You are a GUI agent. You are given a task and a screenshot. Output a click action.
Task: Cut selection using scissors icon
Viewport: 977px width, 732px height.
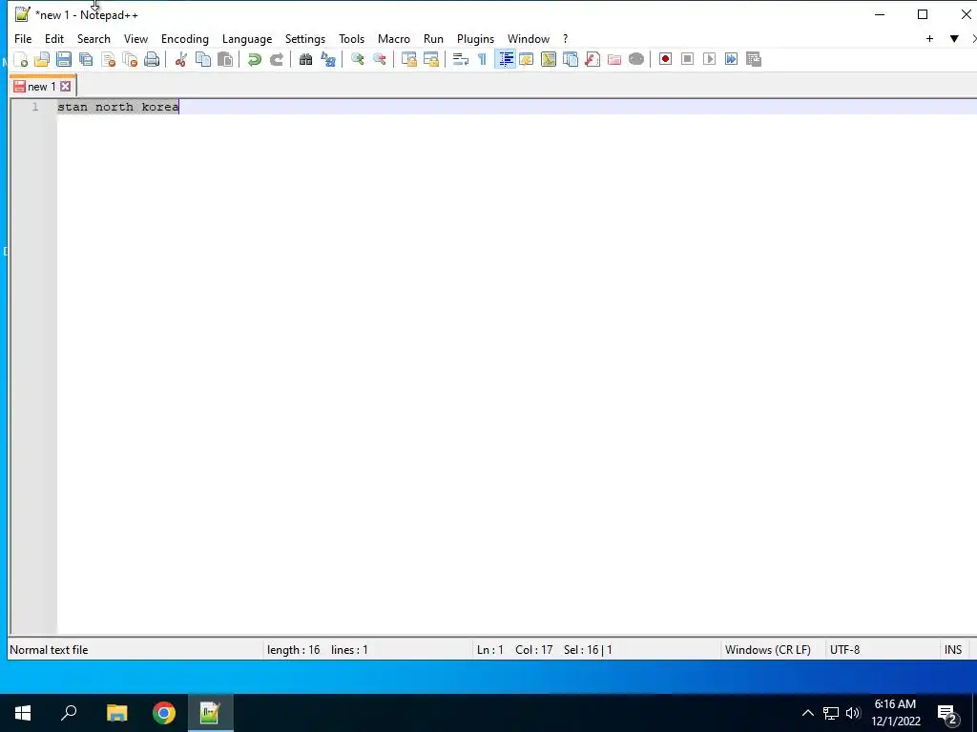(x=180, y=59)
